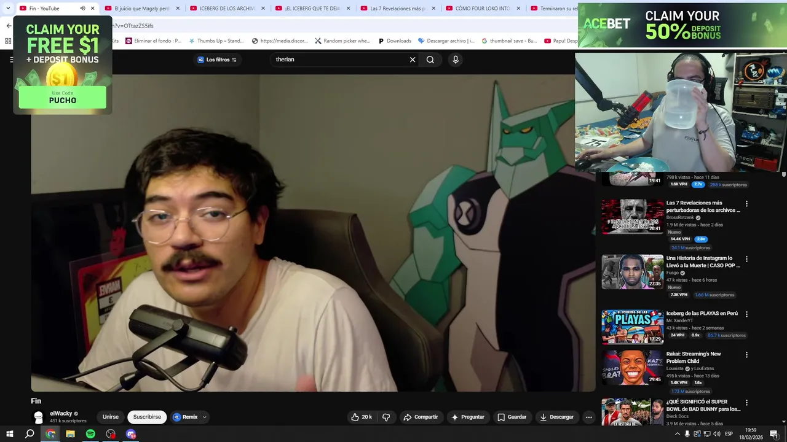Clear the 'therian' search text with the X
Viewport: 787px width, 442px height.
(413, 60)
